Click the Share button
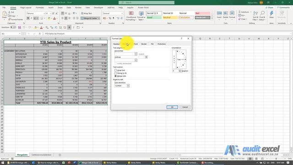The image size is (293, 165). coord(269,8)
